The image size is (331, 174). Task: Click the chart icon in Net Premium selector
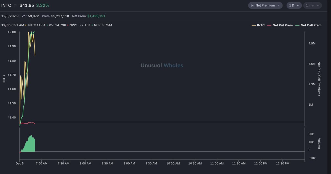pyautogui.click(x=252, y=5)
